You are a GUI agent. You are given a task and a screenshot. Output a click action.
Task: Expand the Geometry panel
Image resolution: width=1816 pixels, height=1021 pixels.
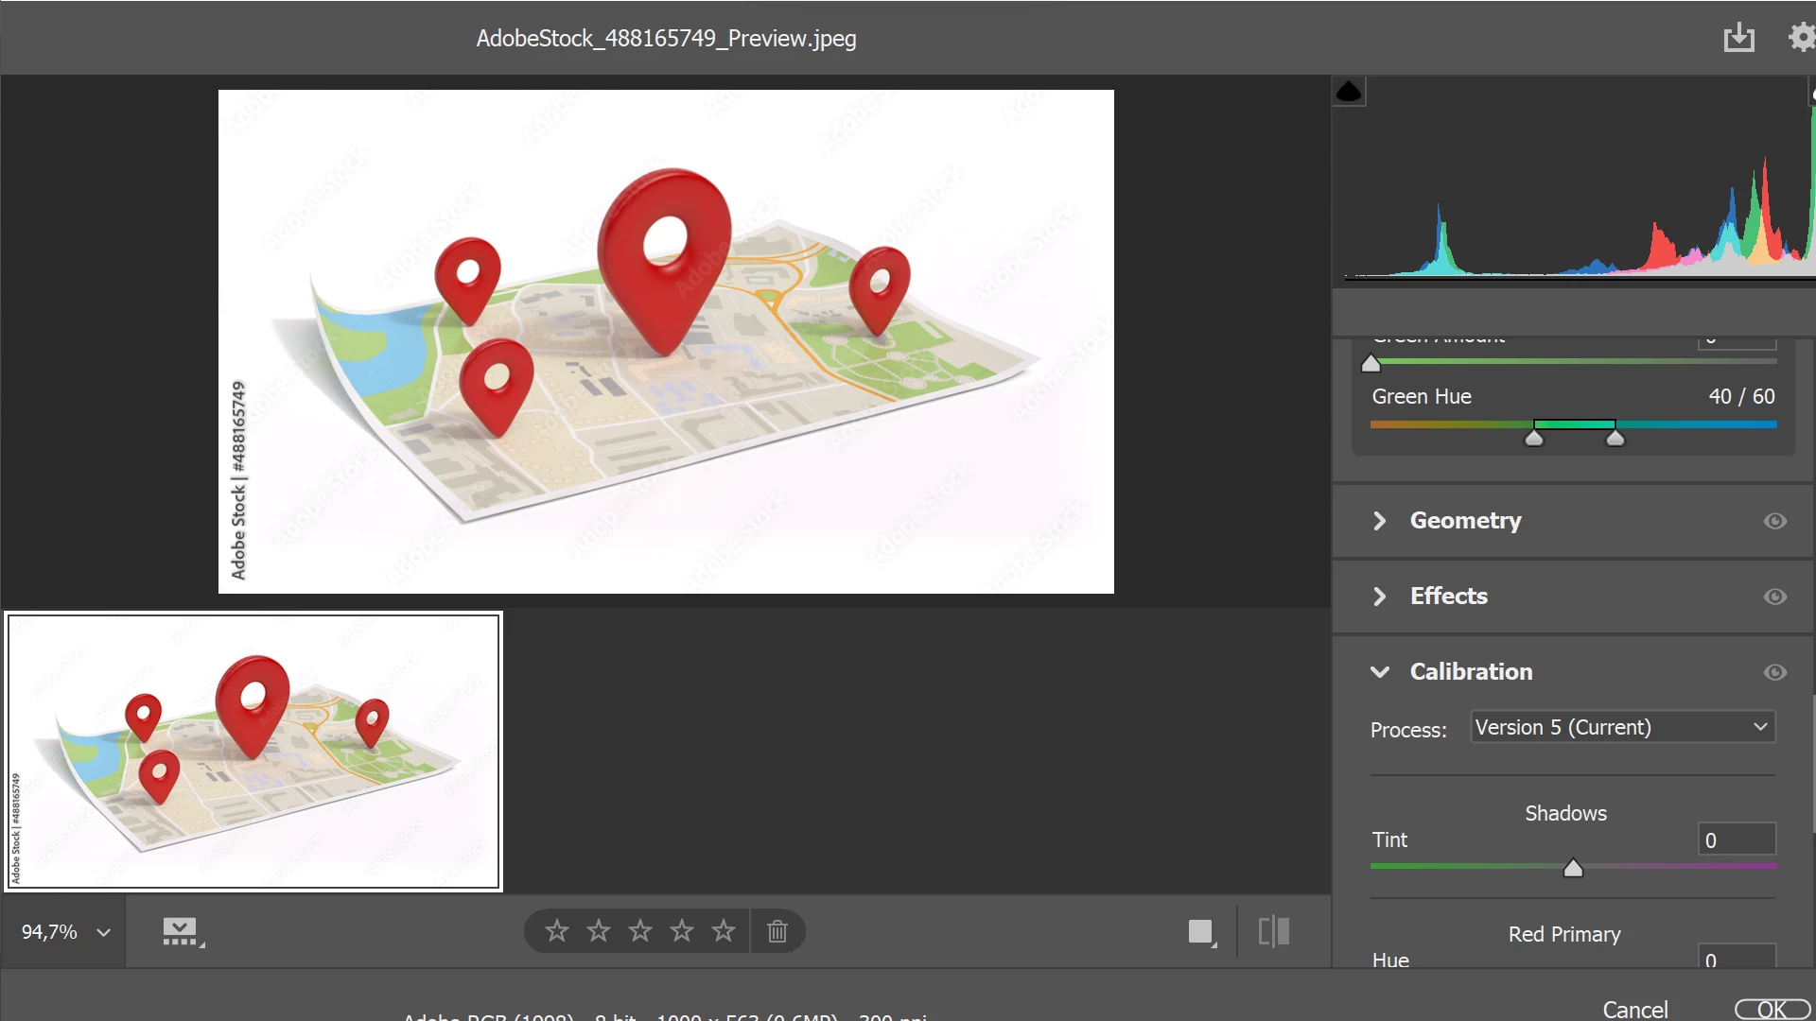coord(1380,521)
